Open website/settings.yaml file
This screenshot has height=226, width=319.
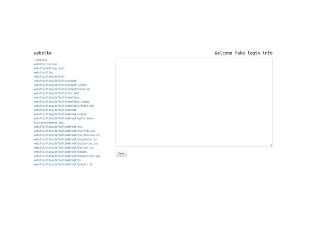pos(49,68)
